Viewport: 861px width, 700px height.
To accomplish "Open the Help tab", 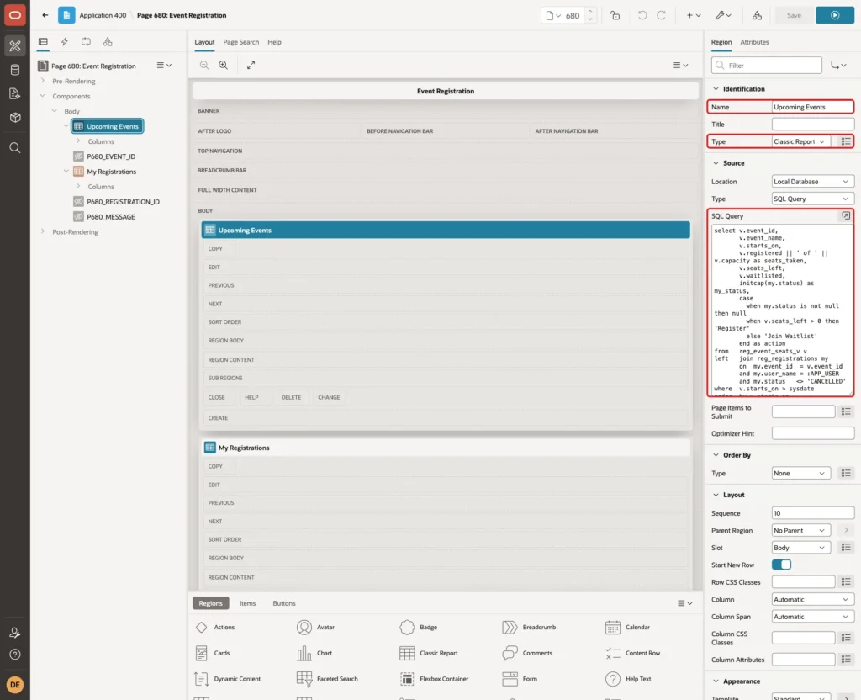I will click(274, 42).
